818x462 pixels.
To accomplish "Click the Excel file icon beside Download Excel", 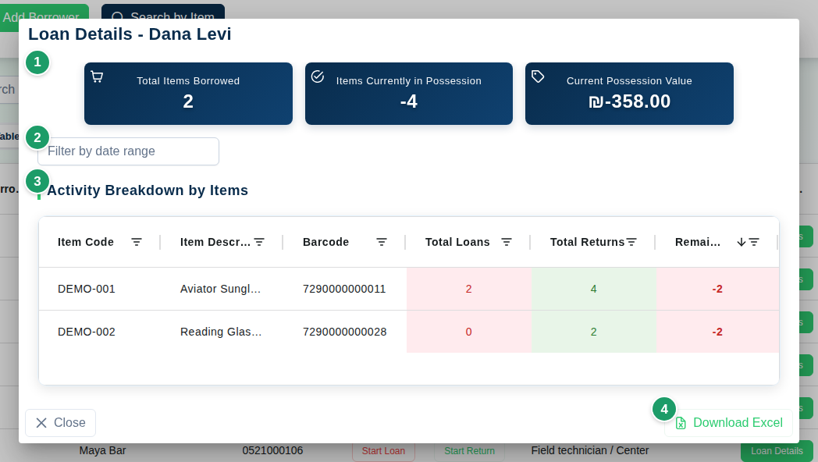I will [x=681, y=423].
